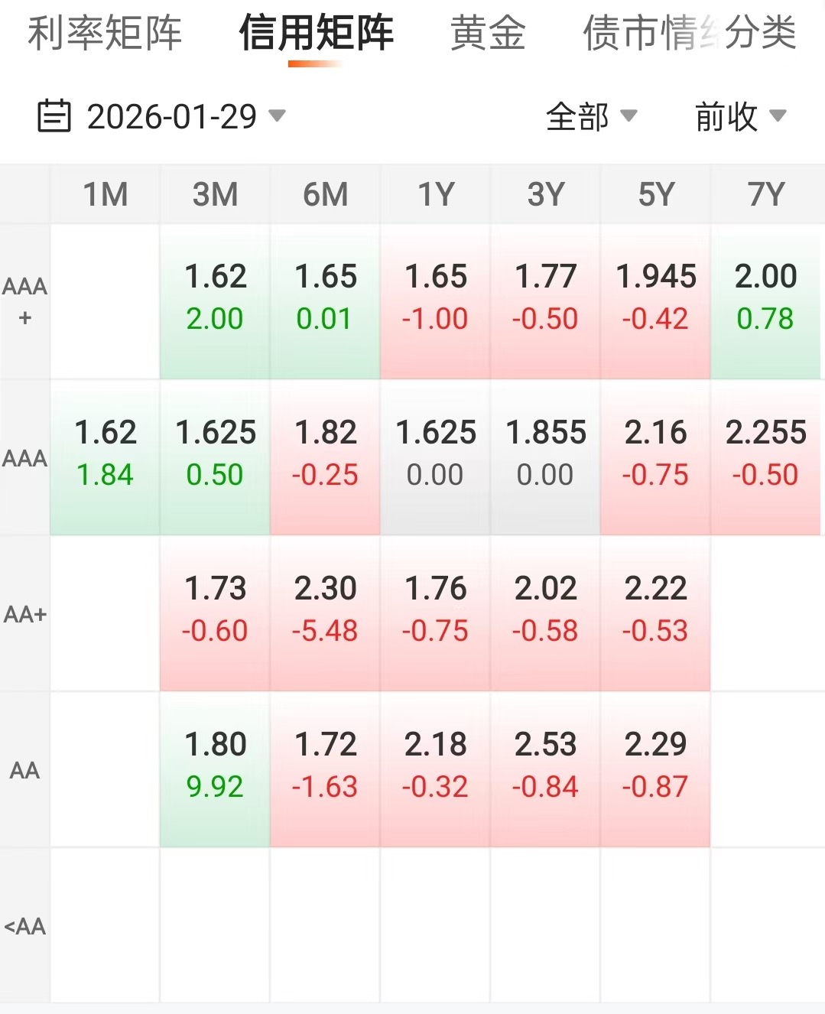Go to the 债市情绪分类 tab
Image resolution: width=825 pixels, height=1014 pixels.
pyautogui.click(x=689, y=34)
